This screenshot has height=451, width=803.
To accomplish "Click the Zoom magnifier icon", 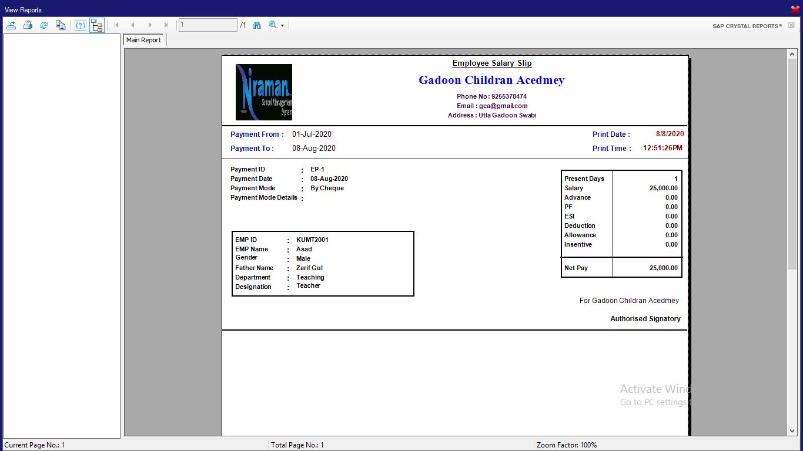I will [x=273, y=25].
